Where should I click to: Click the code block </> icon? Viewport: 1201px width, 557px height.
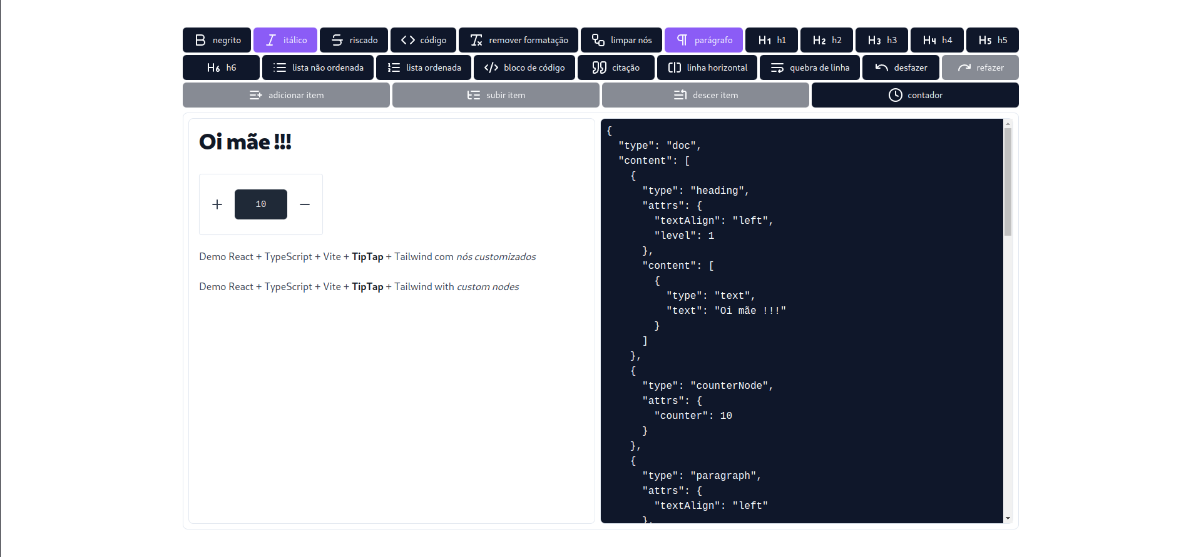(x=491, y=68)
